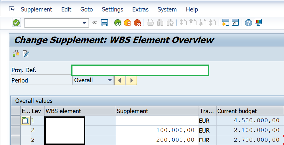Screen dimensions: 284x145
Task: Open the Edit menu
Action: point(66,9)
